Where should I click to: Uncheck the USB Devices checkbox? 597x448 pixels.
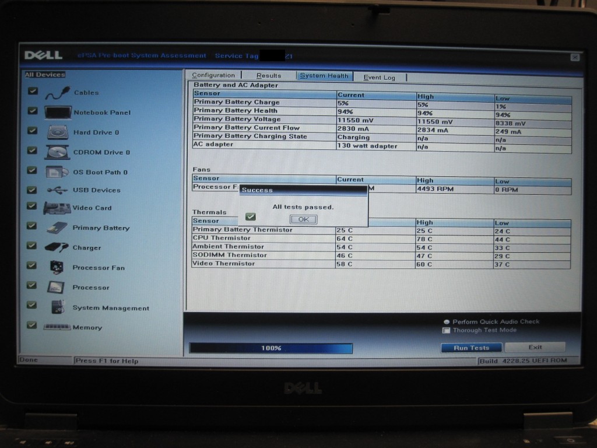(x=32, y=190)
